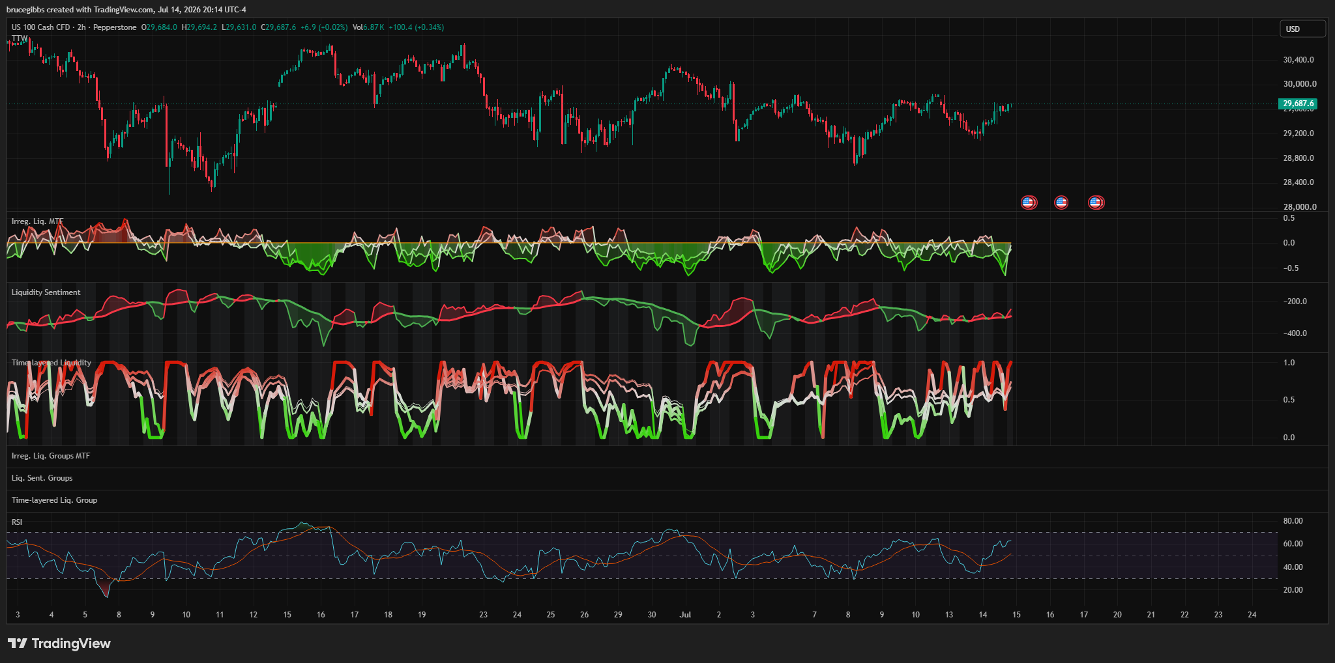Click the brucegibbs created with TradingView.com header text
Image resolution: width=1335 pixels, height=663 pixels.
[80, 10]
